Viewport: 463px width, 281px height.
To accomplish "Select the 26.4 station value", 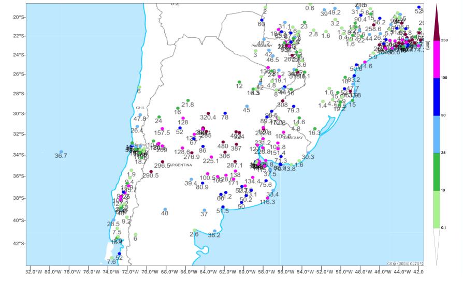I will coord(137,130).
